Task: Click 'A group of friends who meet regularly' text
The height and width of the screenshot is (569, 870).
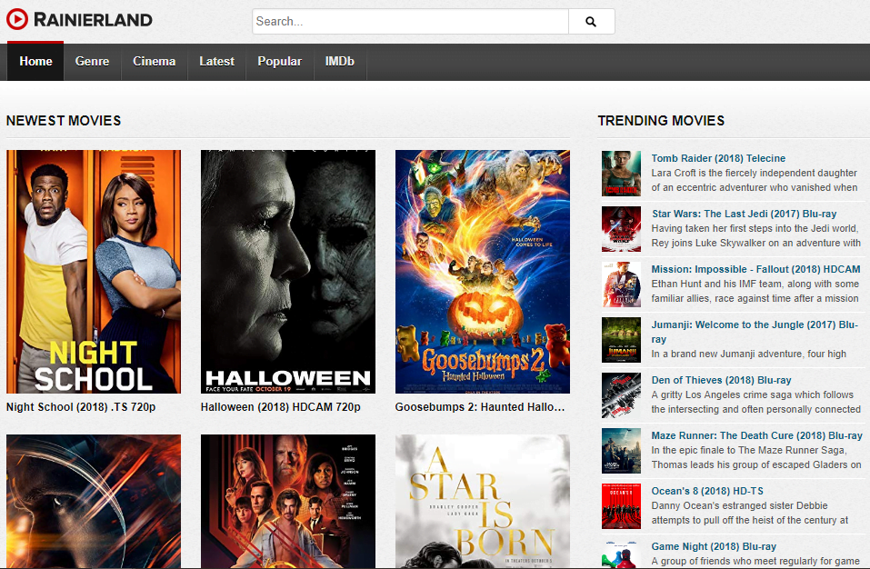Action: (755, 561)
